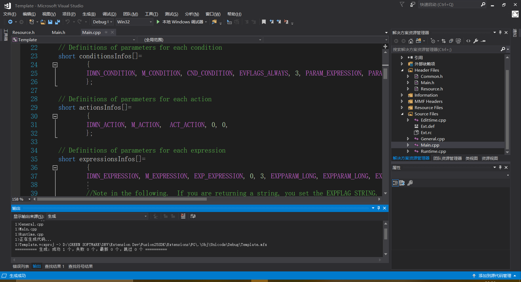
Task: Toggle pin on the Solution Explorer panel
Action: point(500,33)
